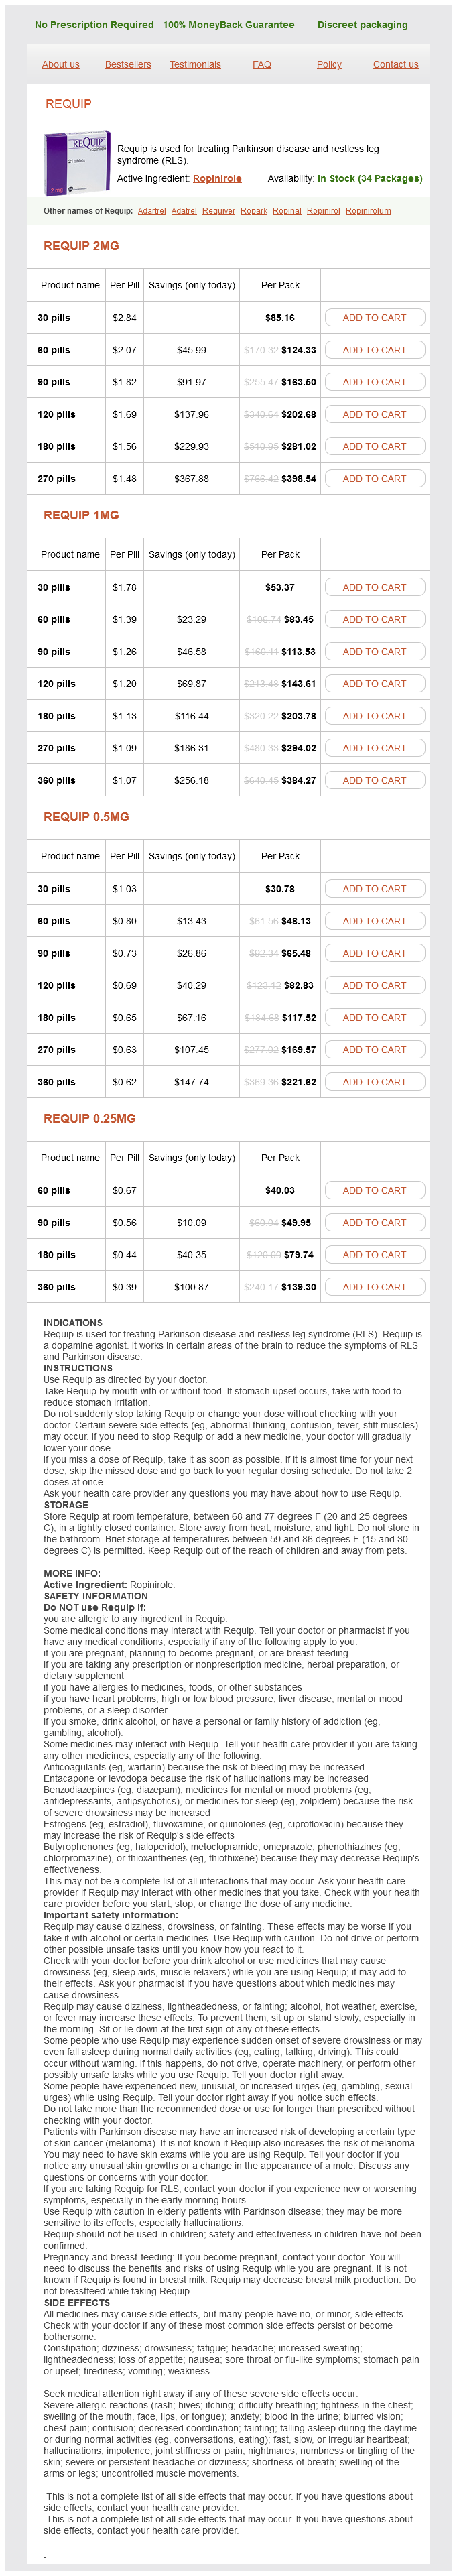Click the Requip product box image
457x2576 pixels.
[76, 163]
